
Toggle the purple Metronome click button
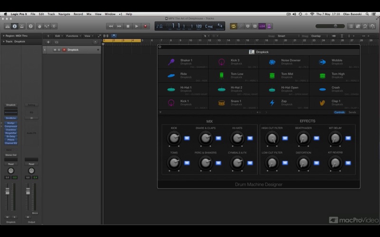pos(269,26)
